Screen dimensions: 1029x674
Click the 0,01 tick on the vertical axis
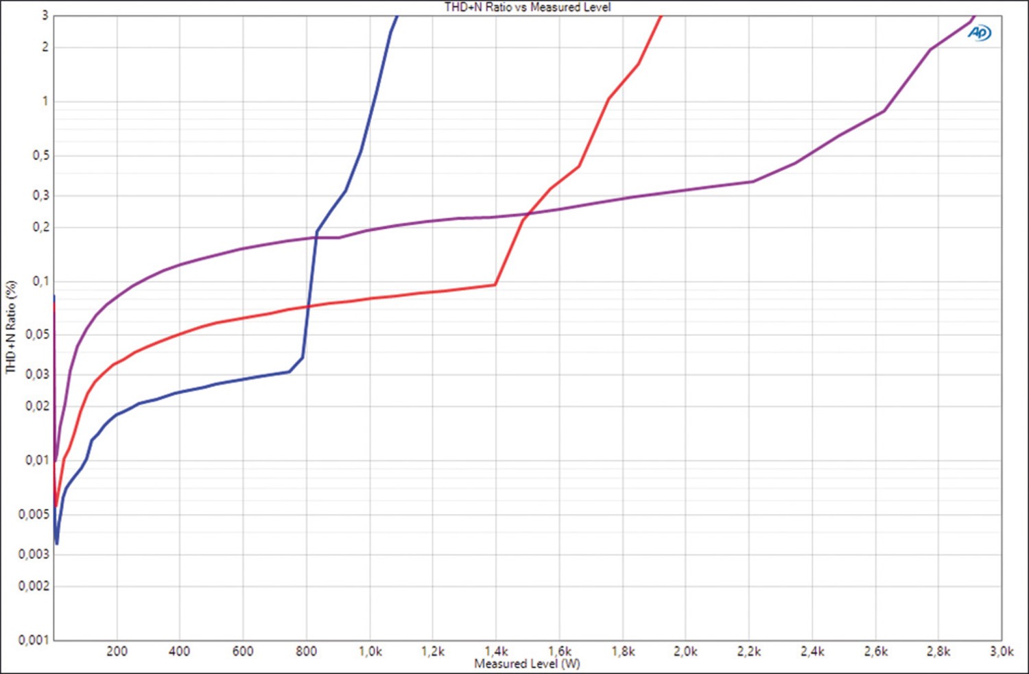click(38, 460)
